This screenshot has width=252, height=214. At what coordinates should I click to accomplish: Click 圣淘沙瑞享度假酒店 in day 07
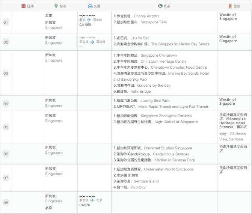point(233,170)
